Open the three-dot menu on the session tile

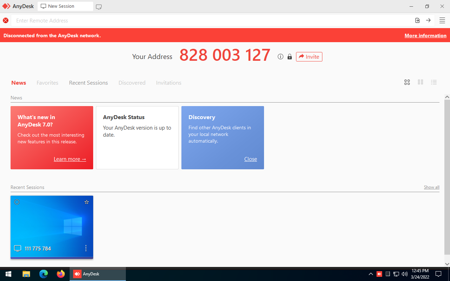86,248
